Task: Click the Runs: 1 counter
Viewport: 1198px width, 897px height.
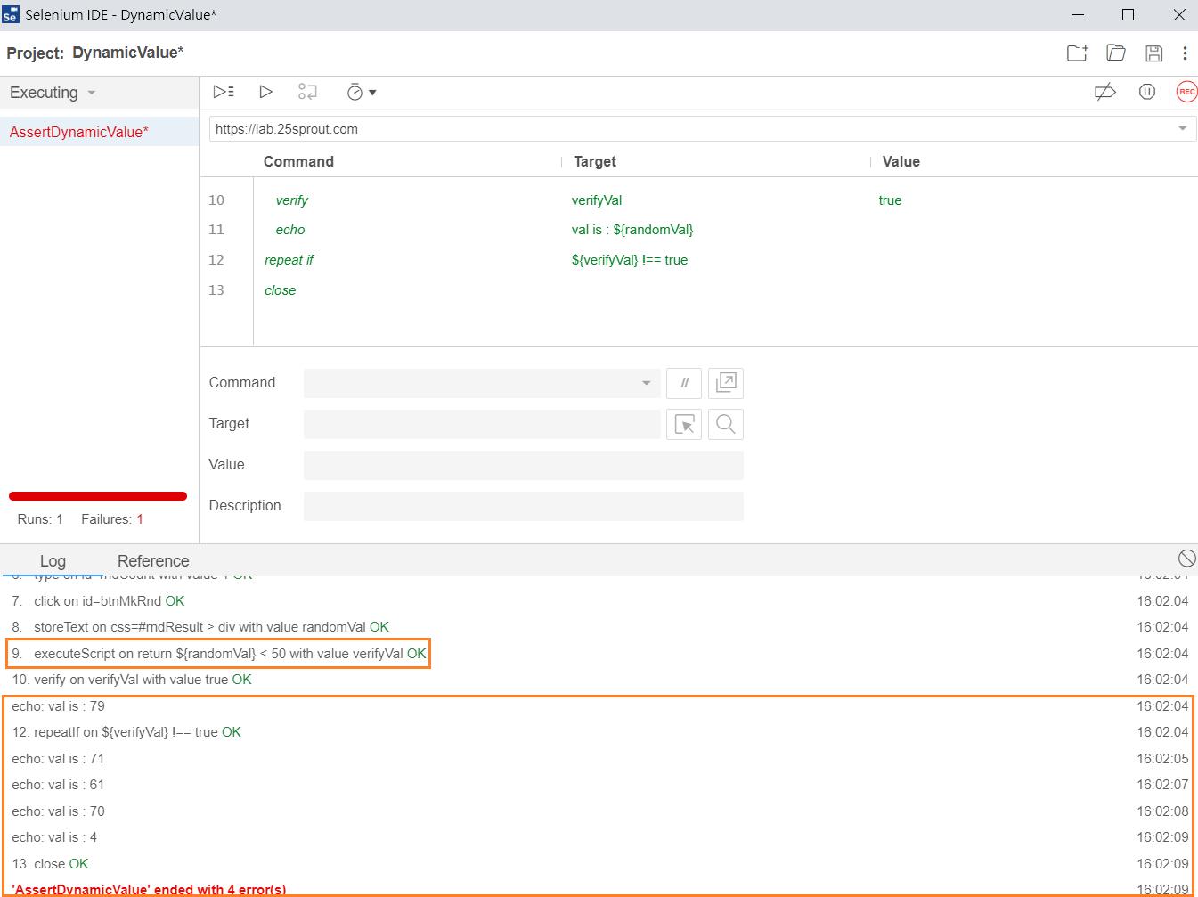Action: point(40,519)
